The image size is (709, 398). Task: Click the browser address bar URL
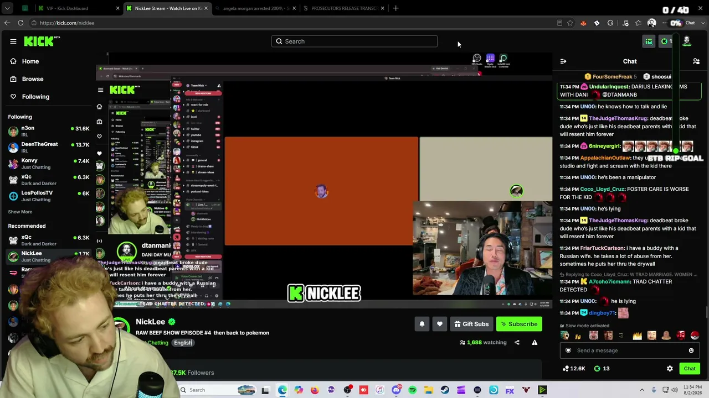click(66, 23)
